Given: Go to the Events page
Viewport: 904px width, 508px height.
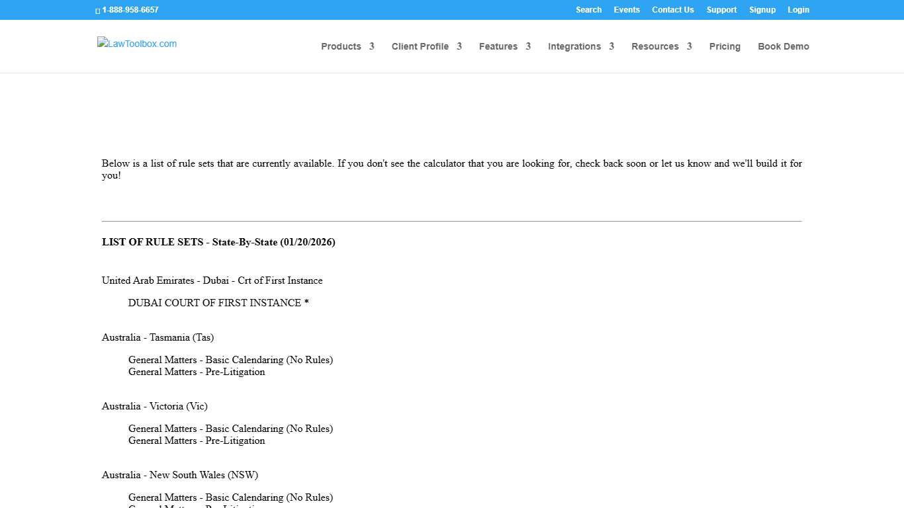Looking at the screenshot, I should [x=626, y=10].
